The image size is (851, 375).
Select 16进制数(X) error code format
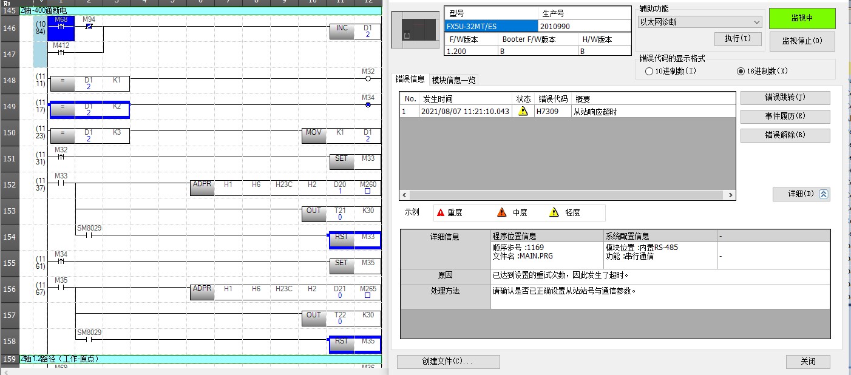pyautogui.click(x=741, y=71)
